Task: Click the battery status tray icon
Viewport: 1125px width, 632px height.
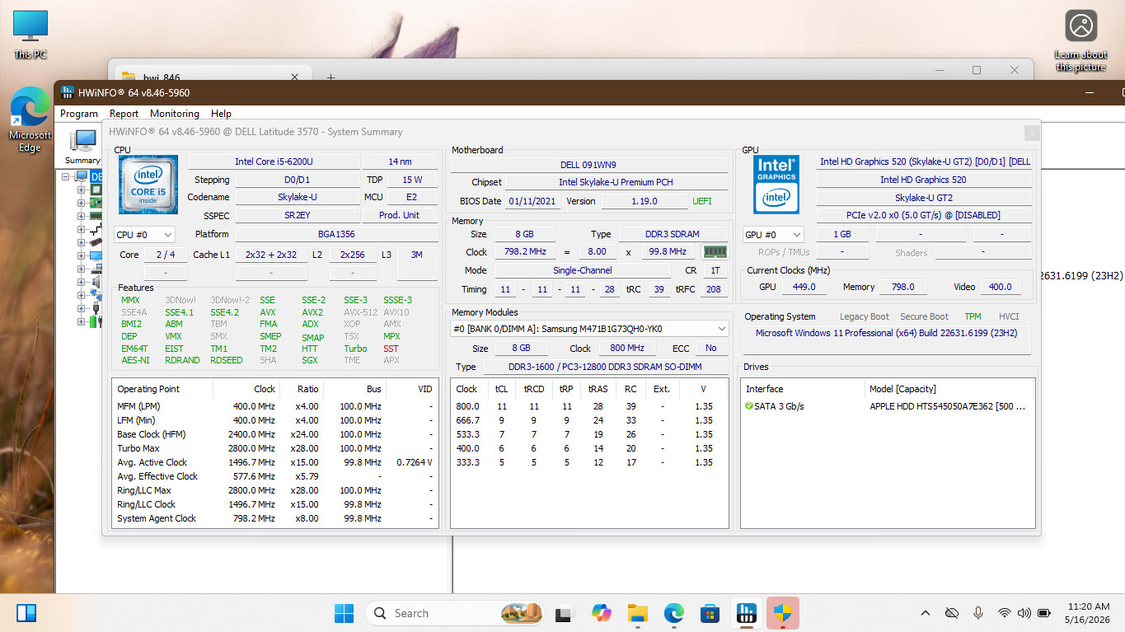Action: click(x=1044, y=613)
